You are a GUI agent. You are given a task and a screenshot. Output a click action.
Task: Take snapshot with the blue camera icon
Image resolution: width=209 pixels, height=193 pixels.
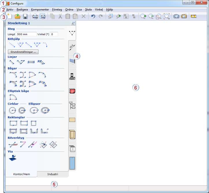coord(176,16)
